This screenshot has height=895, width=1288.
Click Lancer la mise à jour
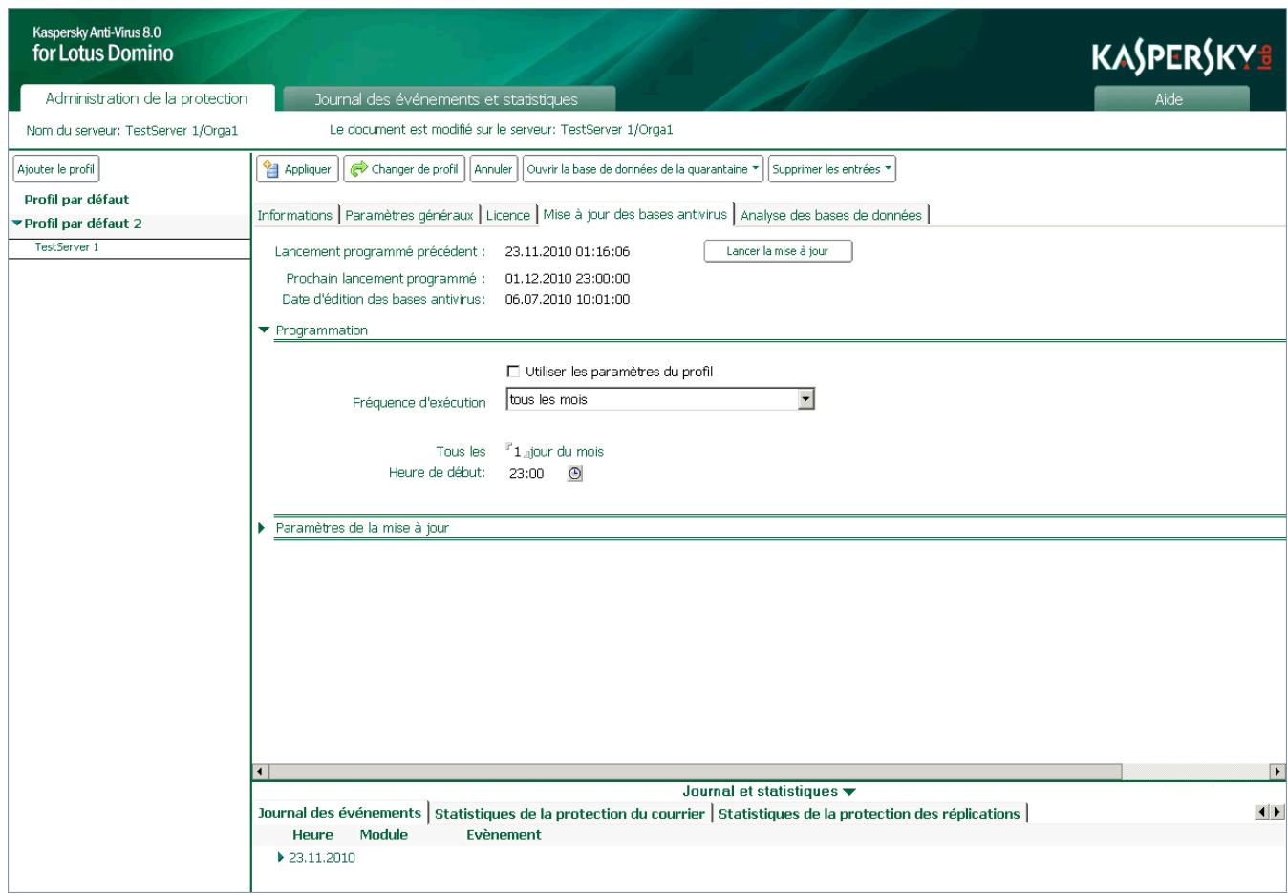click(x=777, y=251)
